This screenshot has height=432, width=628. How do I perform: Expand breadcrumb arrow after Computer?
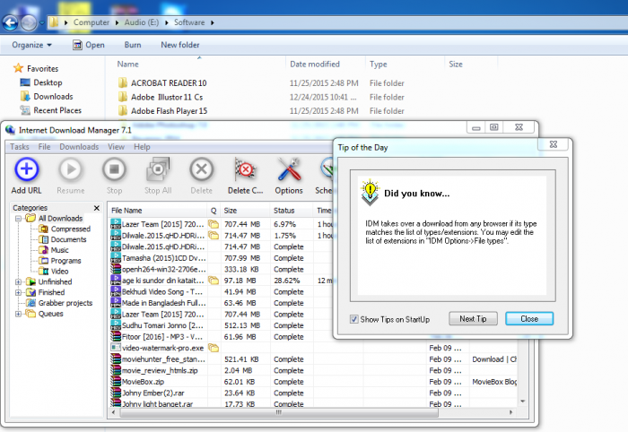point(117,22)
